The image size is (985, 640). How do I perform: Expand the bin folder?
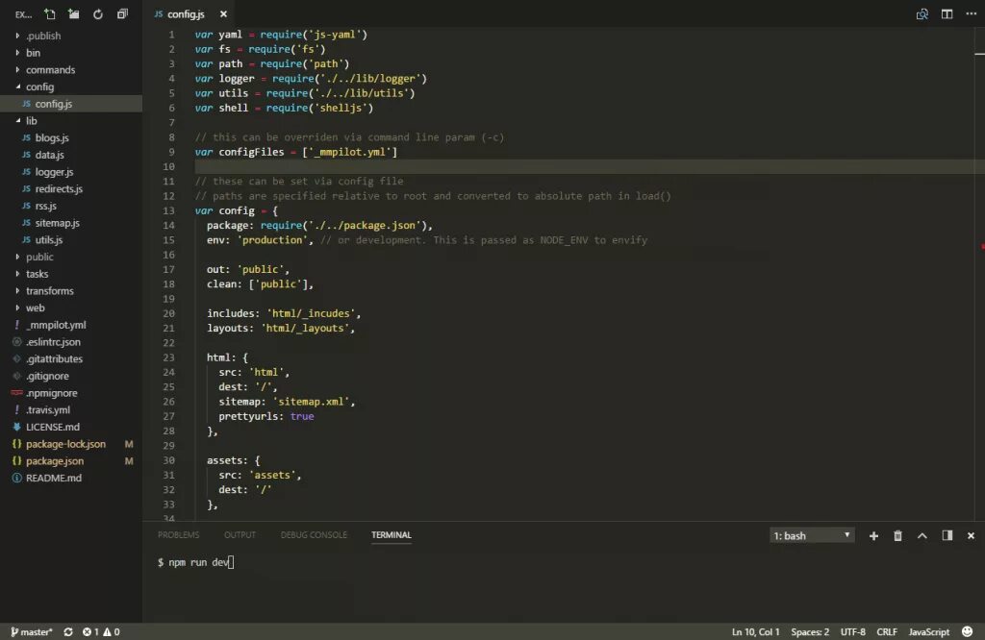71,53
